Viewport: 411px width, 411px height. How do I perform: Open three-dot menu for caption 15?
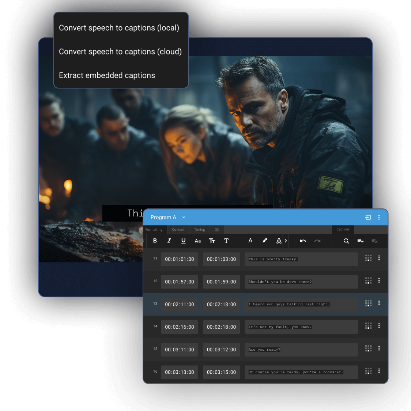point(379,348)
